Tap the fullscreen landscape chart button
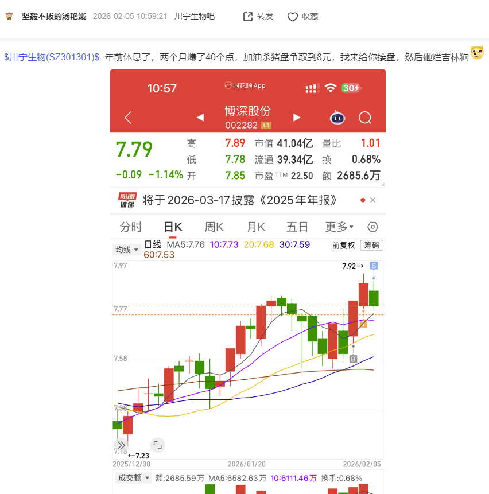 pyautogui.click(x=157, y=445)
